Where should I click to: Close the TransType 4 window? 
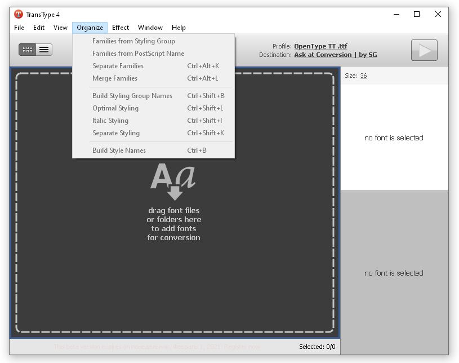click(x=438, y=14)
